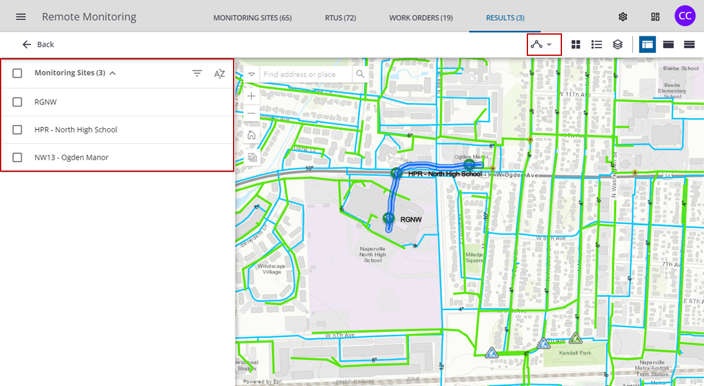Image resolution: width=704 pixels, height=386 pixels.
Task: Zoom in on the map
Action: click(251, 96)
